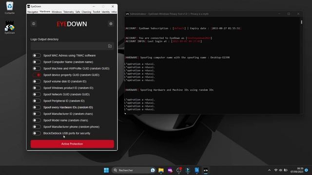312x175 pixels.
Task: Switch to the Cleaning tab
Action: click(x=86, y=12)
